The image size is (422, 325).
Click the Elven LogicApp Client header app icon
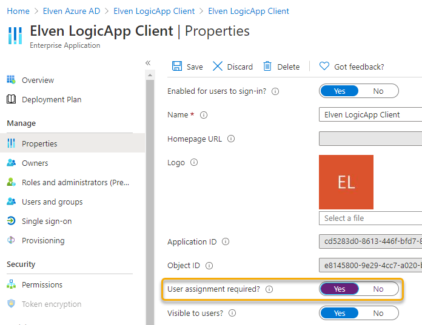(x=15, y=35)
